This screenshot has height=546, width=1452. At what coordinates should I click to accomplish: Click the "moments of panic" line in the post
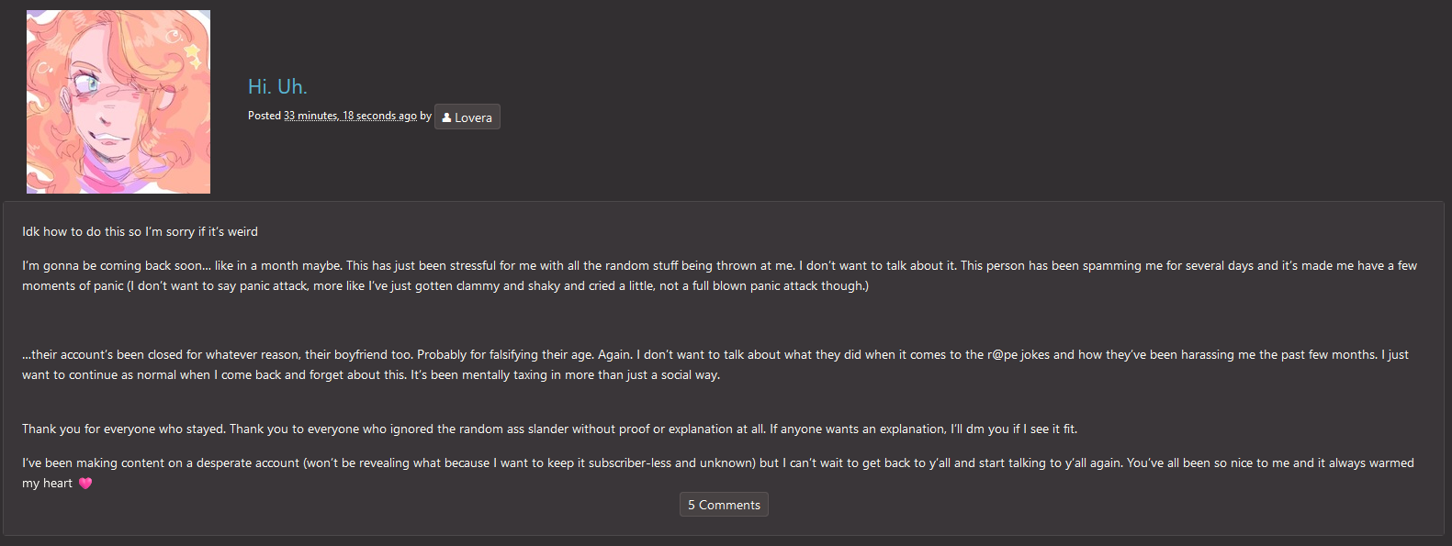[73, 285]
